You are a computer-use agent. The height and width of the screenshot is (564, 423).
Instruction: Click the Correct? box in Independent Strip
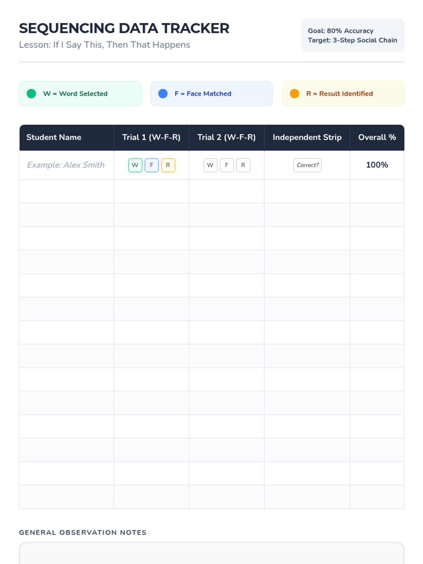pos(307,165)
